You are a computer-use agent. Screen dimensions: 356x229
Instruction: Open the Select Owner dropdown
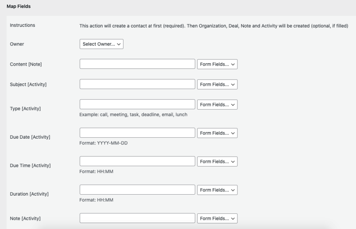101,44
